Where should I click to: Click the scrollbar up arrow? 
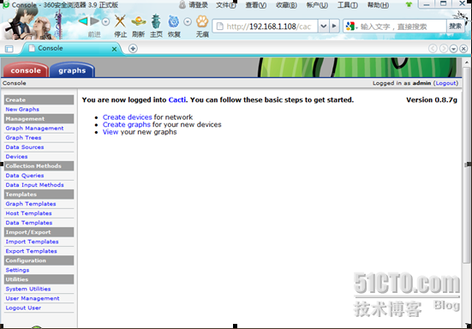point(467,63)
